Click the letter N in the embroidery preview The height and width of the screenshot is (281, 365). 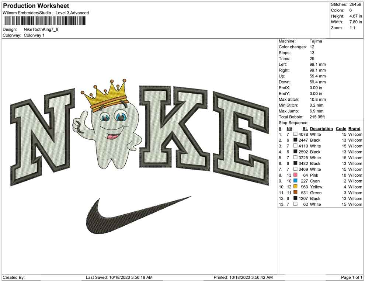(43, 137)
